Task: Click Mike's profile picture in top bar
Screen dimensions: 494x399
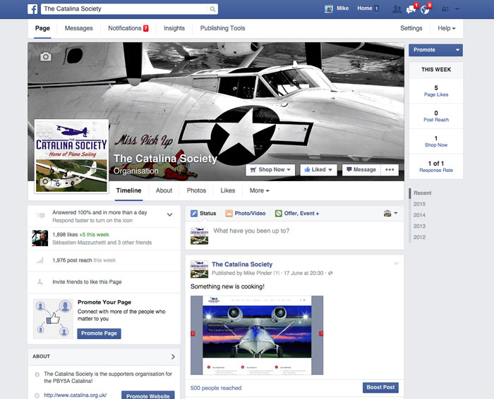Action: click(329, 8)
